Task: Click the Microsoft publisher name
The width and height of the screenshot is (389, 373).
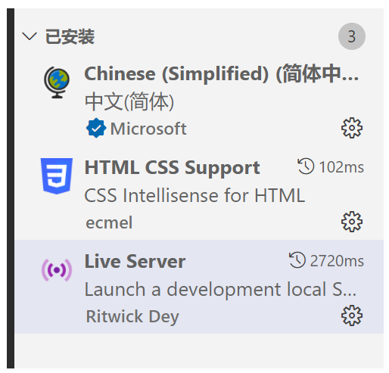Action: [x=148, y=129]
